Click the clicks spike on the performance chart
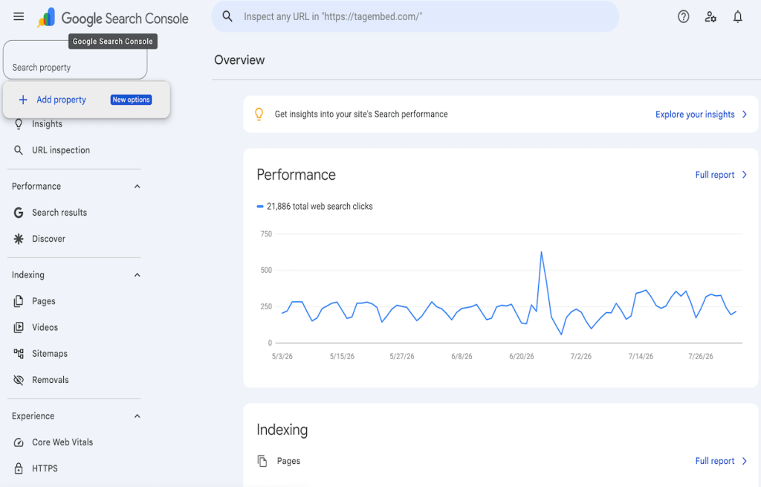Viewport: 761px width, 487px height. [541, 252]
